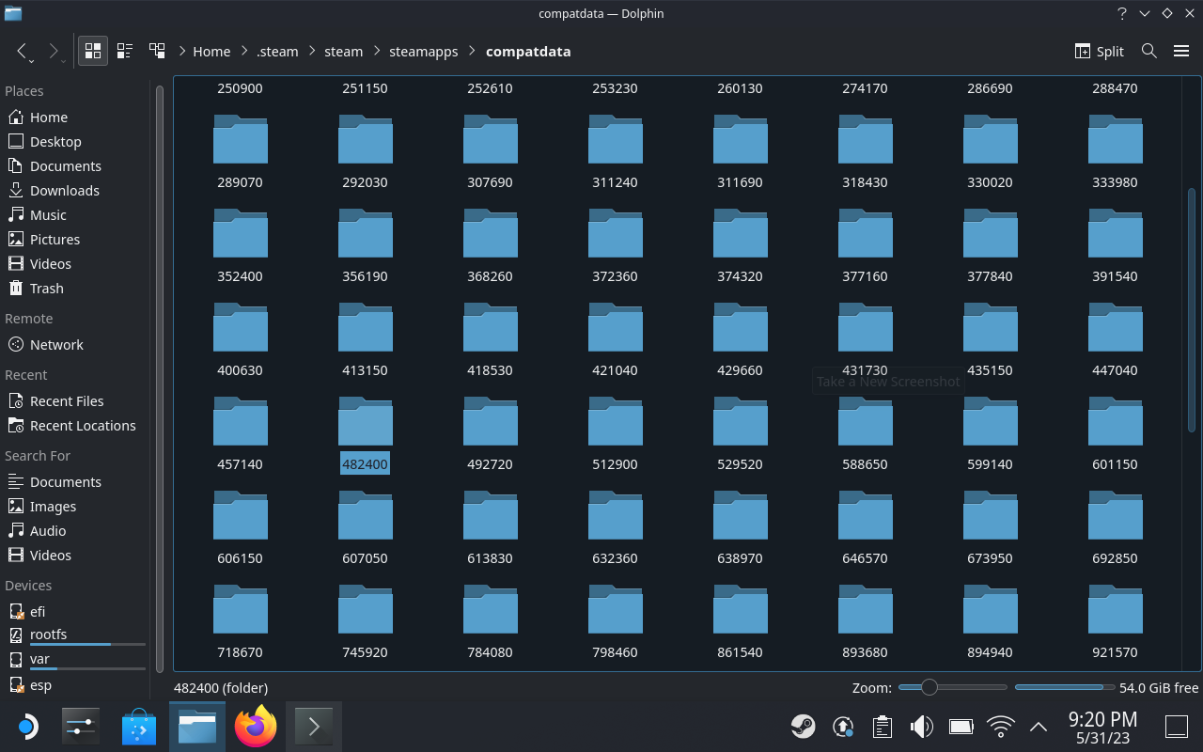
Task: Toggle Split view
Action: click(x=1099, y=52)
